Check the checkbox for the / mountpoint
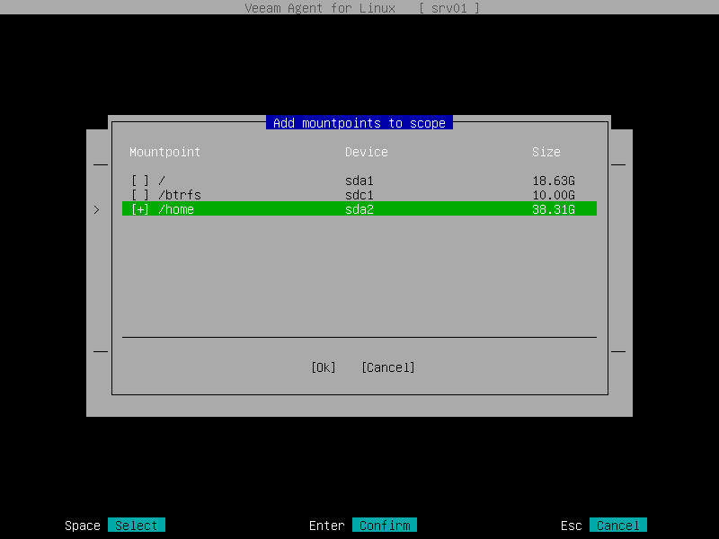Image resolution: width=719 pixels, height=539 pixels. click(140, 180)
